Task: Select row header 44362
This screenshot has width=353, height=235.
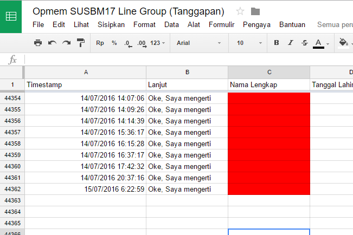Action: point(12,189)
